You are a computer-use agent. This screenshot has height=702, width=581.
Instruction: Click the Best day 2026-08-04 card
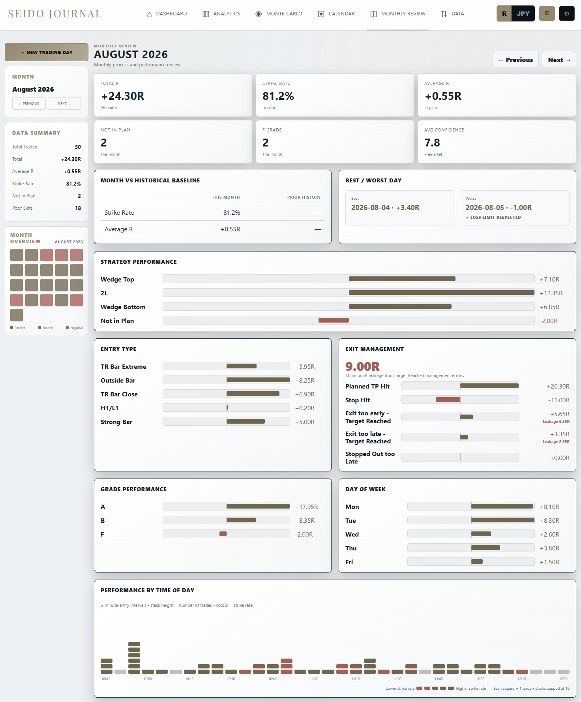click(400, 208)
